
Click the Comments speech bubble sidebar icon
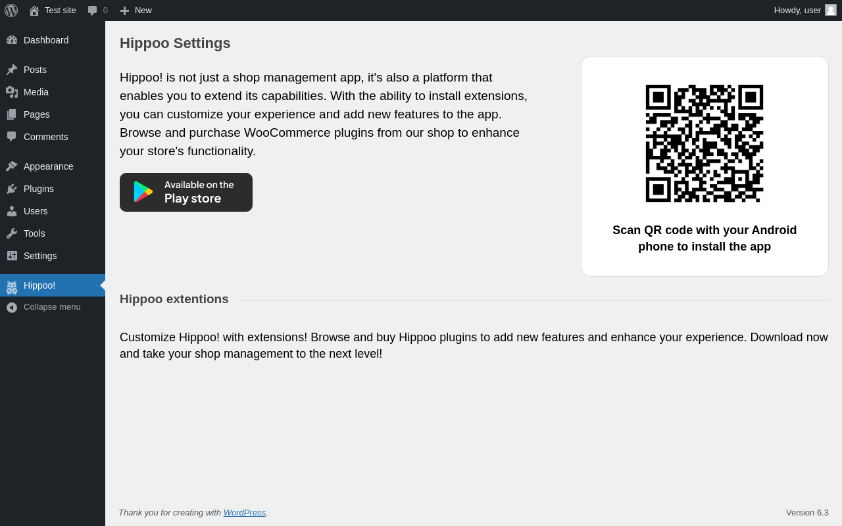point(12,137)
